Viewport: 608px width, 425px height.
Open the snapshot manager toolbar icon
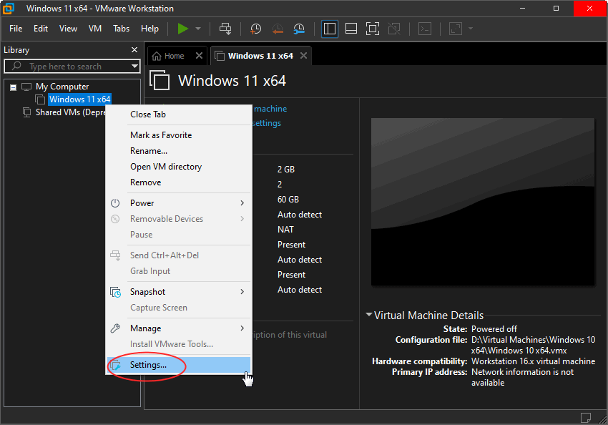(x=299, y=29)
